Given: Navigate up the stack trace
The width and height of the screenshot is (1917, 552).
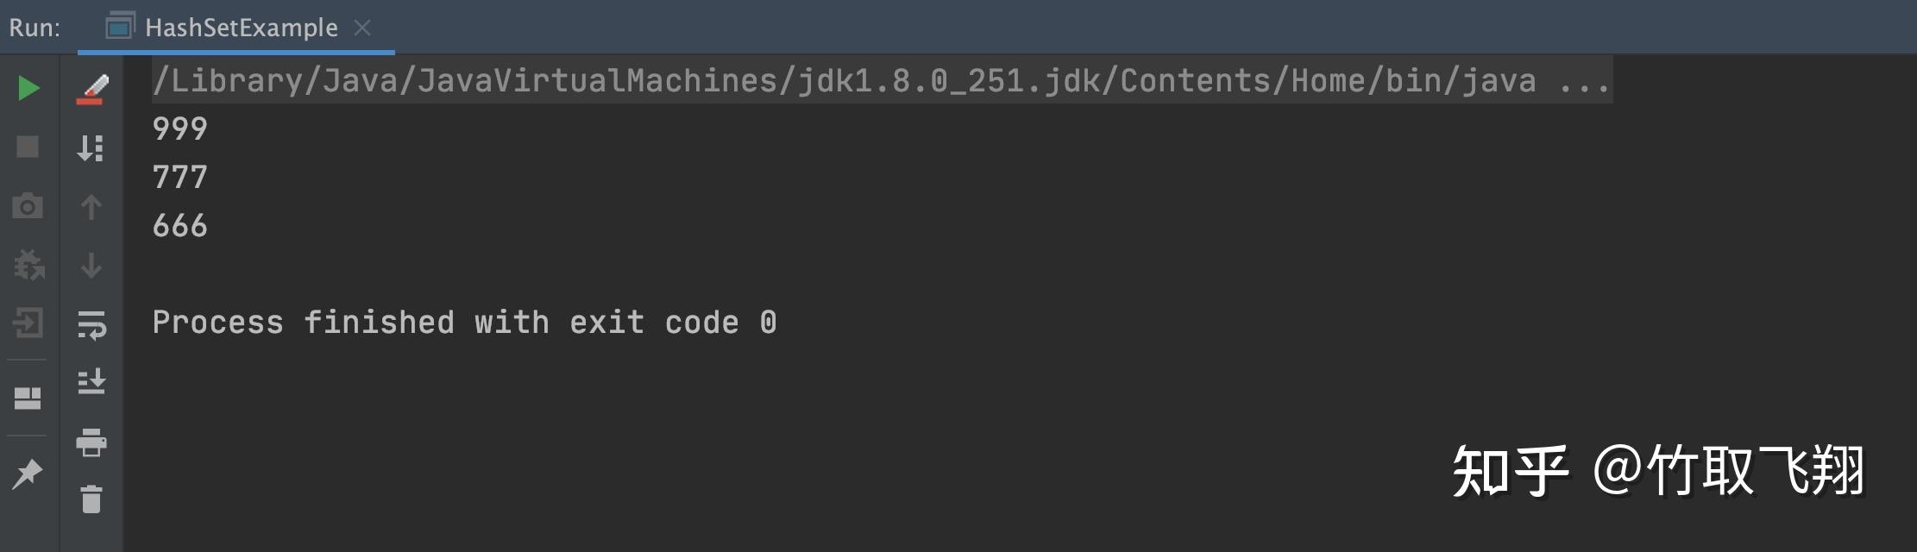Looking at the screenshot, I should coord(91,207).
